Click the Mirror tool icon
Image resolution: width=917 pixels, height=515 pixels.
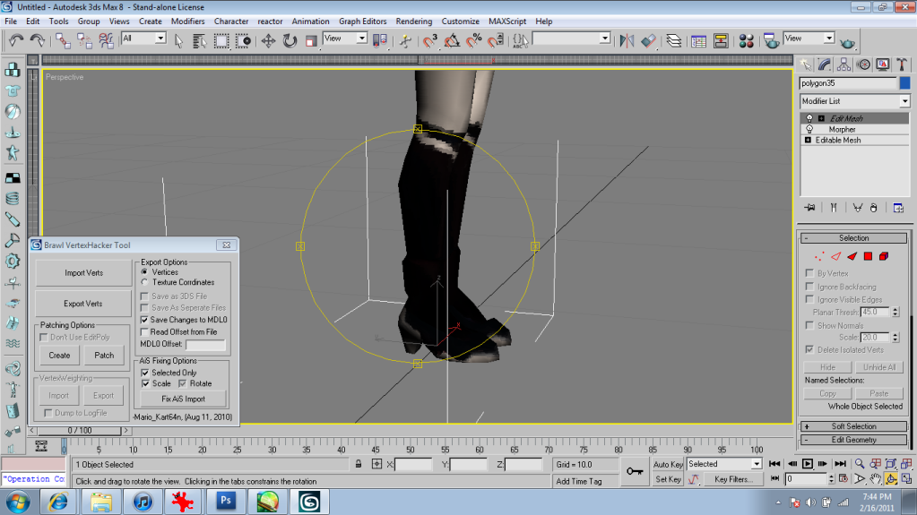coord(627,40)
